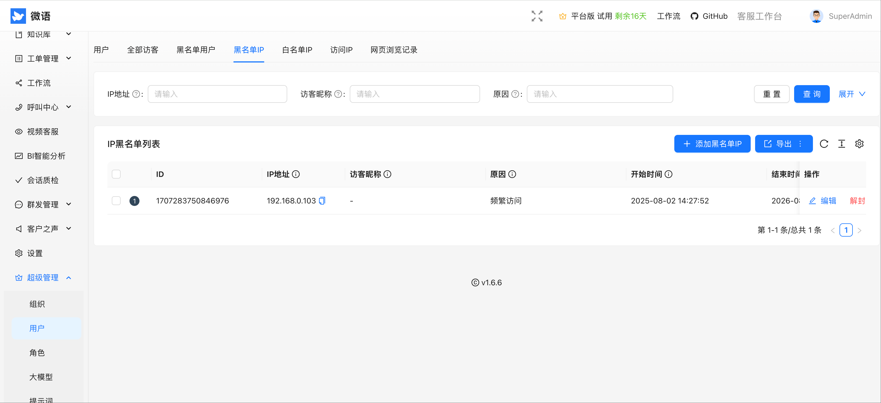Open the 工作流 link in header
The height and width of the screenshot is (403, 881).
pos(668,16)
